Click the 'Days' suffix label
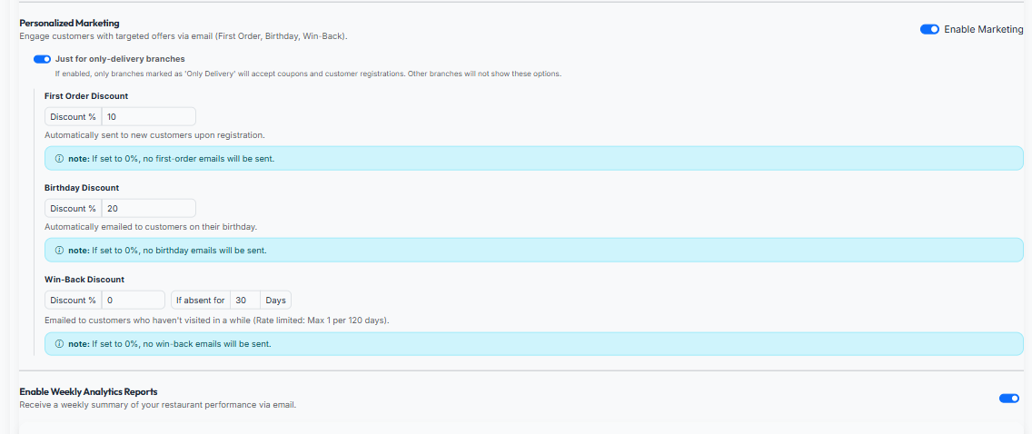The image size is (1032, 434). [276, 300]
